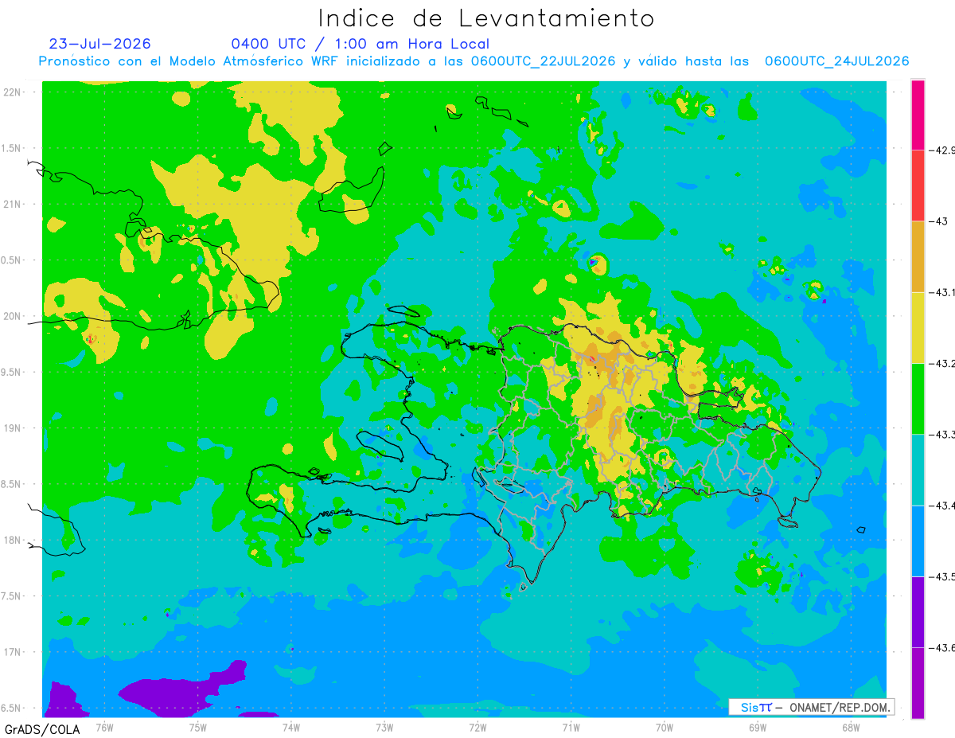
Task: Click the longitude label "70W"
Action: tap(665, 728)
